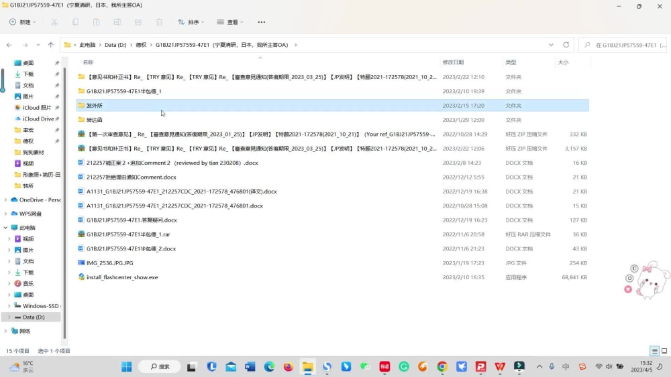Refresh the current folder view

click(x=566, y=45)
